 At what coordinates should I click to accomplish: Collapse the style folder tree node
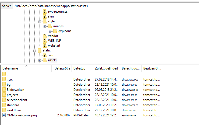pyautogui.click(x=40, y=21)
